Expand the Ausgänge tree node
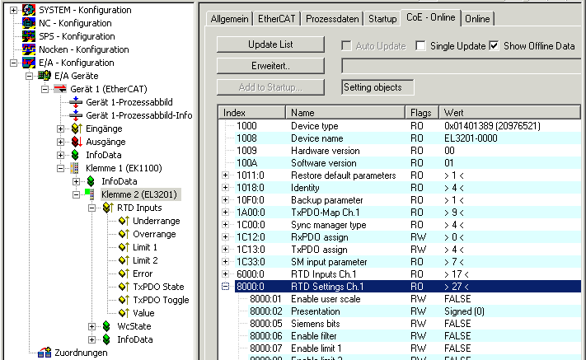The image size is (586, 360). (60, 142)
